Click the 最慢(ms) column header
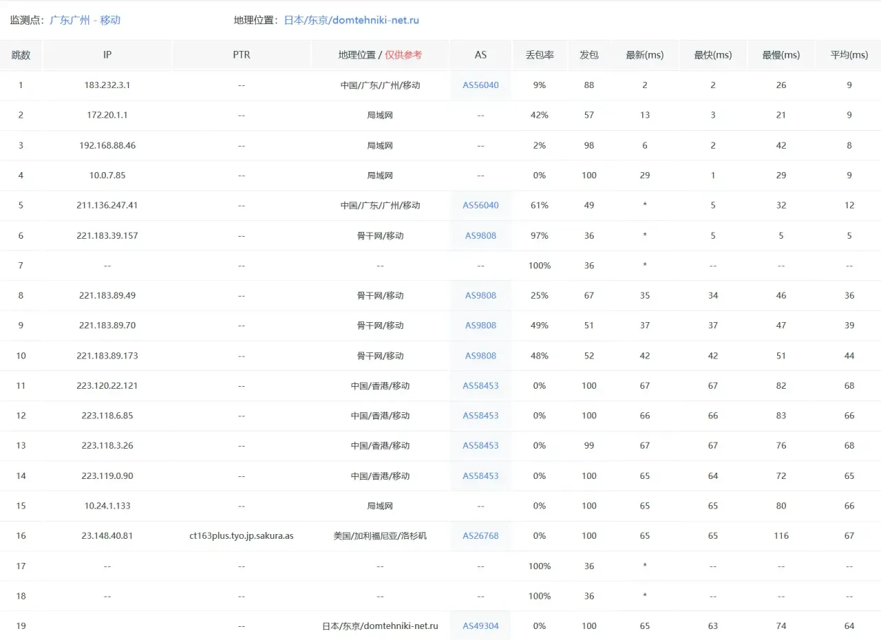Image resolution: width=881 pixels, height=640 pixels. click(x=781, y=55)
